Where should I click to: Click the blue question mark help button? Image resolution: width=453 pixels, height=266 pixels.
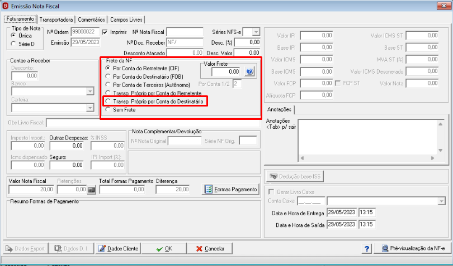367,248
